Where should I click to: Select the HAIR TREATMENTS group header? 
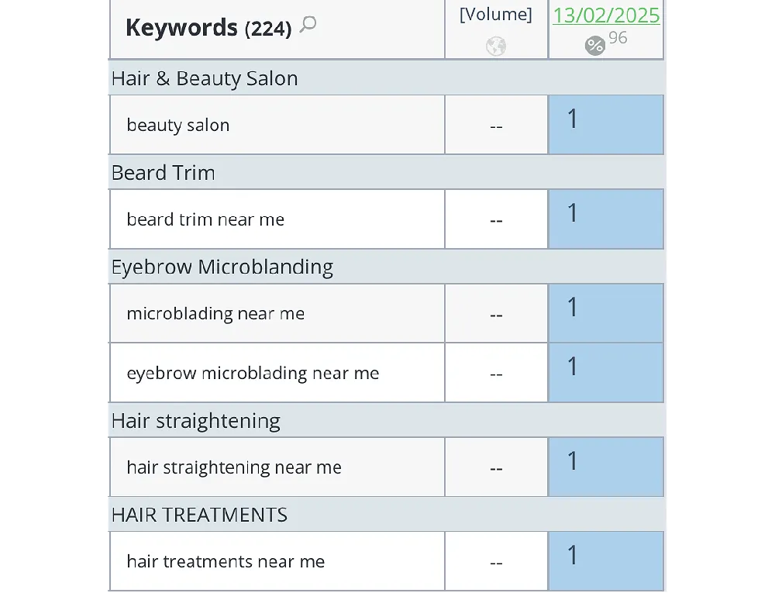199,515
